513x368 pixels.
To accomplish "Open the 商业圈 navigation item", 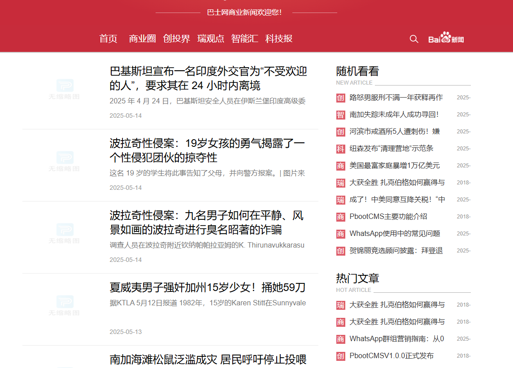I will click(x=142, y=39).
